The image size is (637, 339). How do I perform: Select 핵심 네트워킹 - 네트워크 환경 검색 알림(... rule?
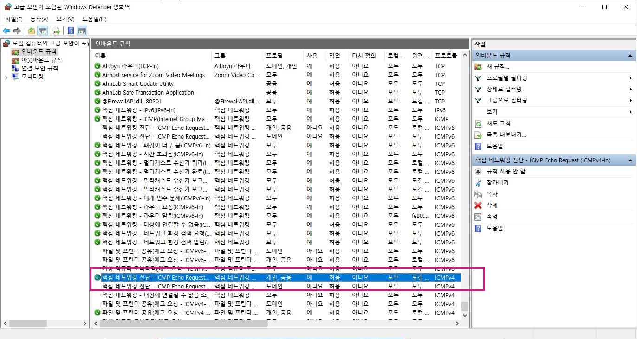tap(156, 242)
